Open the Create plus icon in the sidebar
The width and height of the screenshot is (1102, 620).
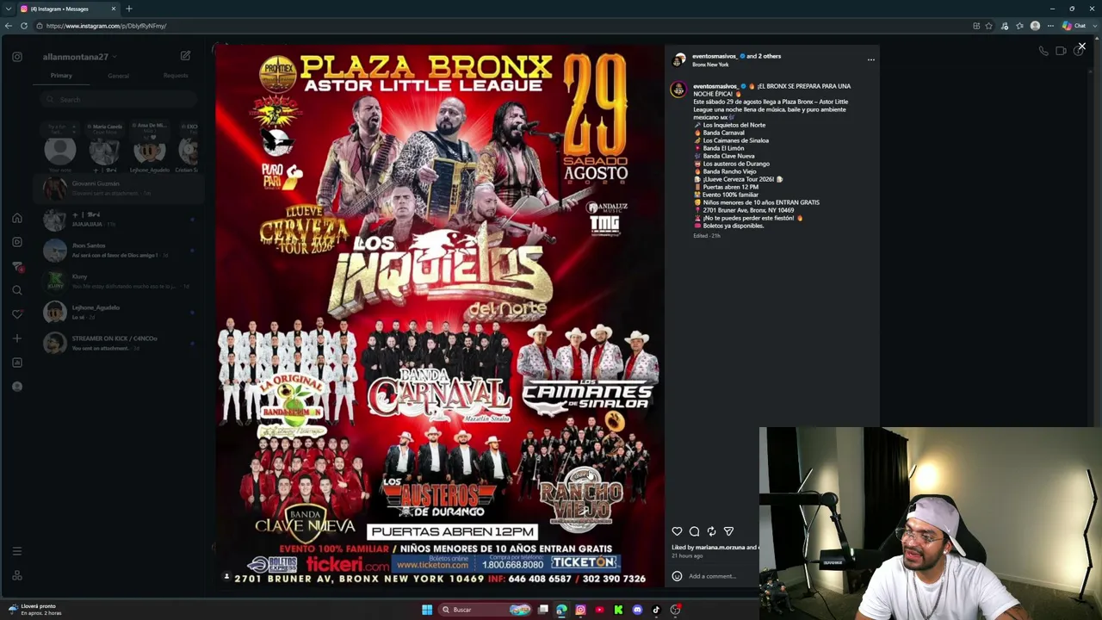pos(17,338)
